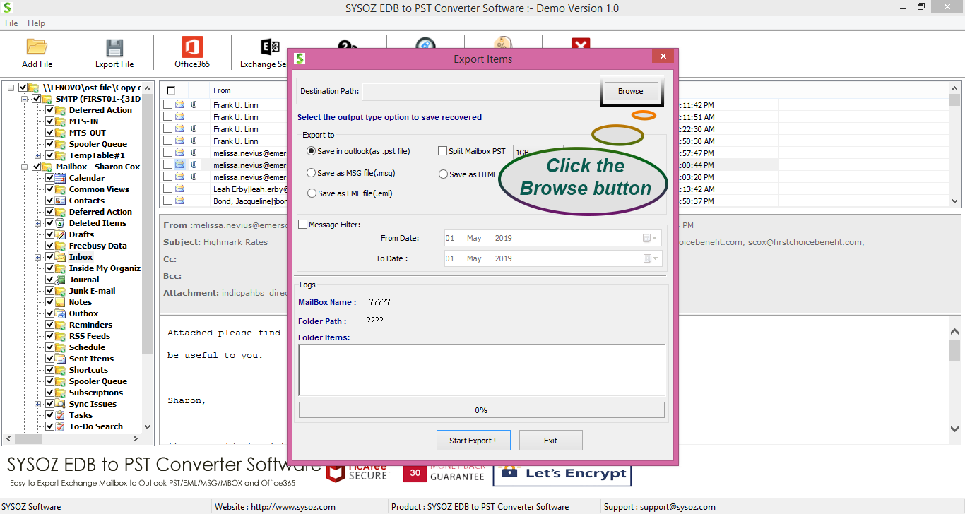Click the Sync Issues folder icon

click(x=61, y=404)
